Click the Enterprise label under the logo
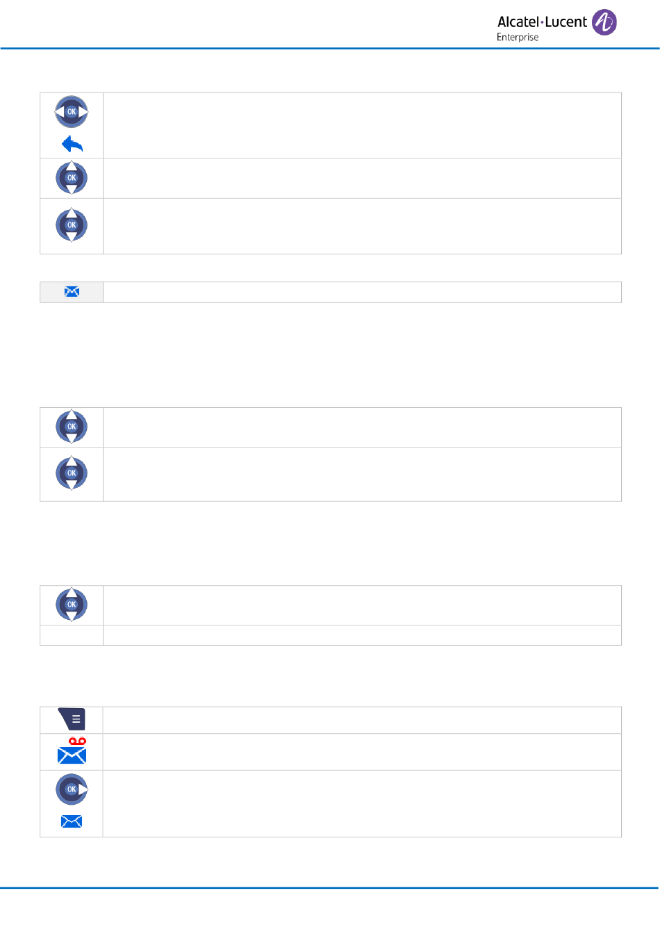Screen dimensions: 660x934 tap(518, 38)
